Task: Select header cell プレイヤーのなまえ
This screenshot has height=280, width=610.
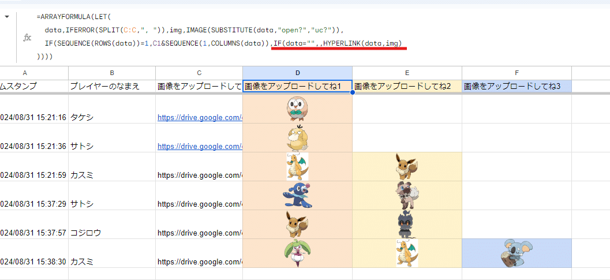Action: pos(112,86)
